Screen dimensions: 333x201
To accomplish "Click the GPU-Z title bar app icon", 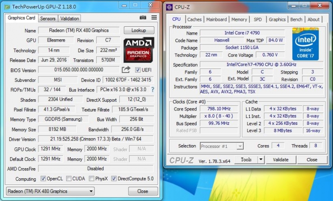I will click(7, 7).
